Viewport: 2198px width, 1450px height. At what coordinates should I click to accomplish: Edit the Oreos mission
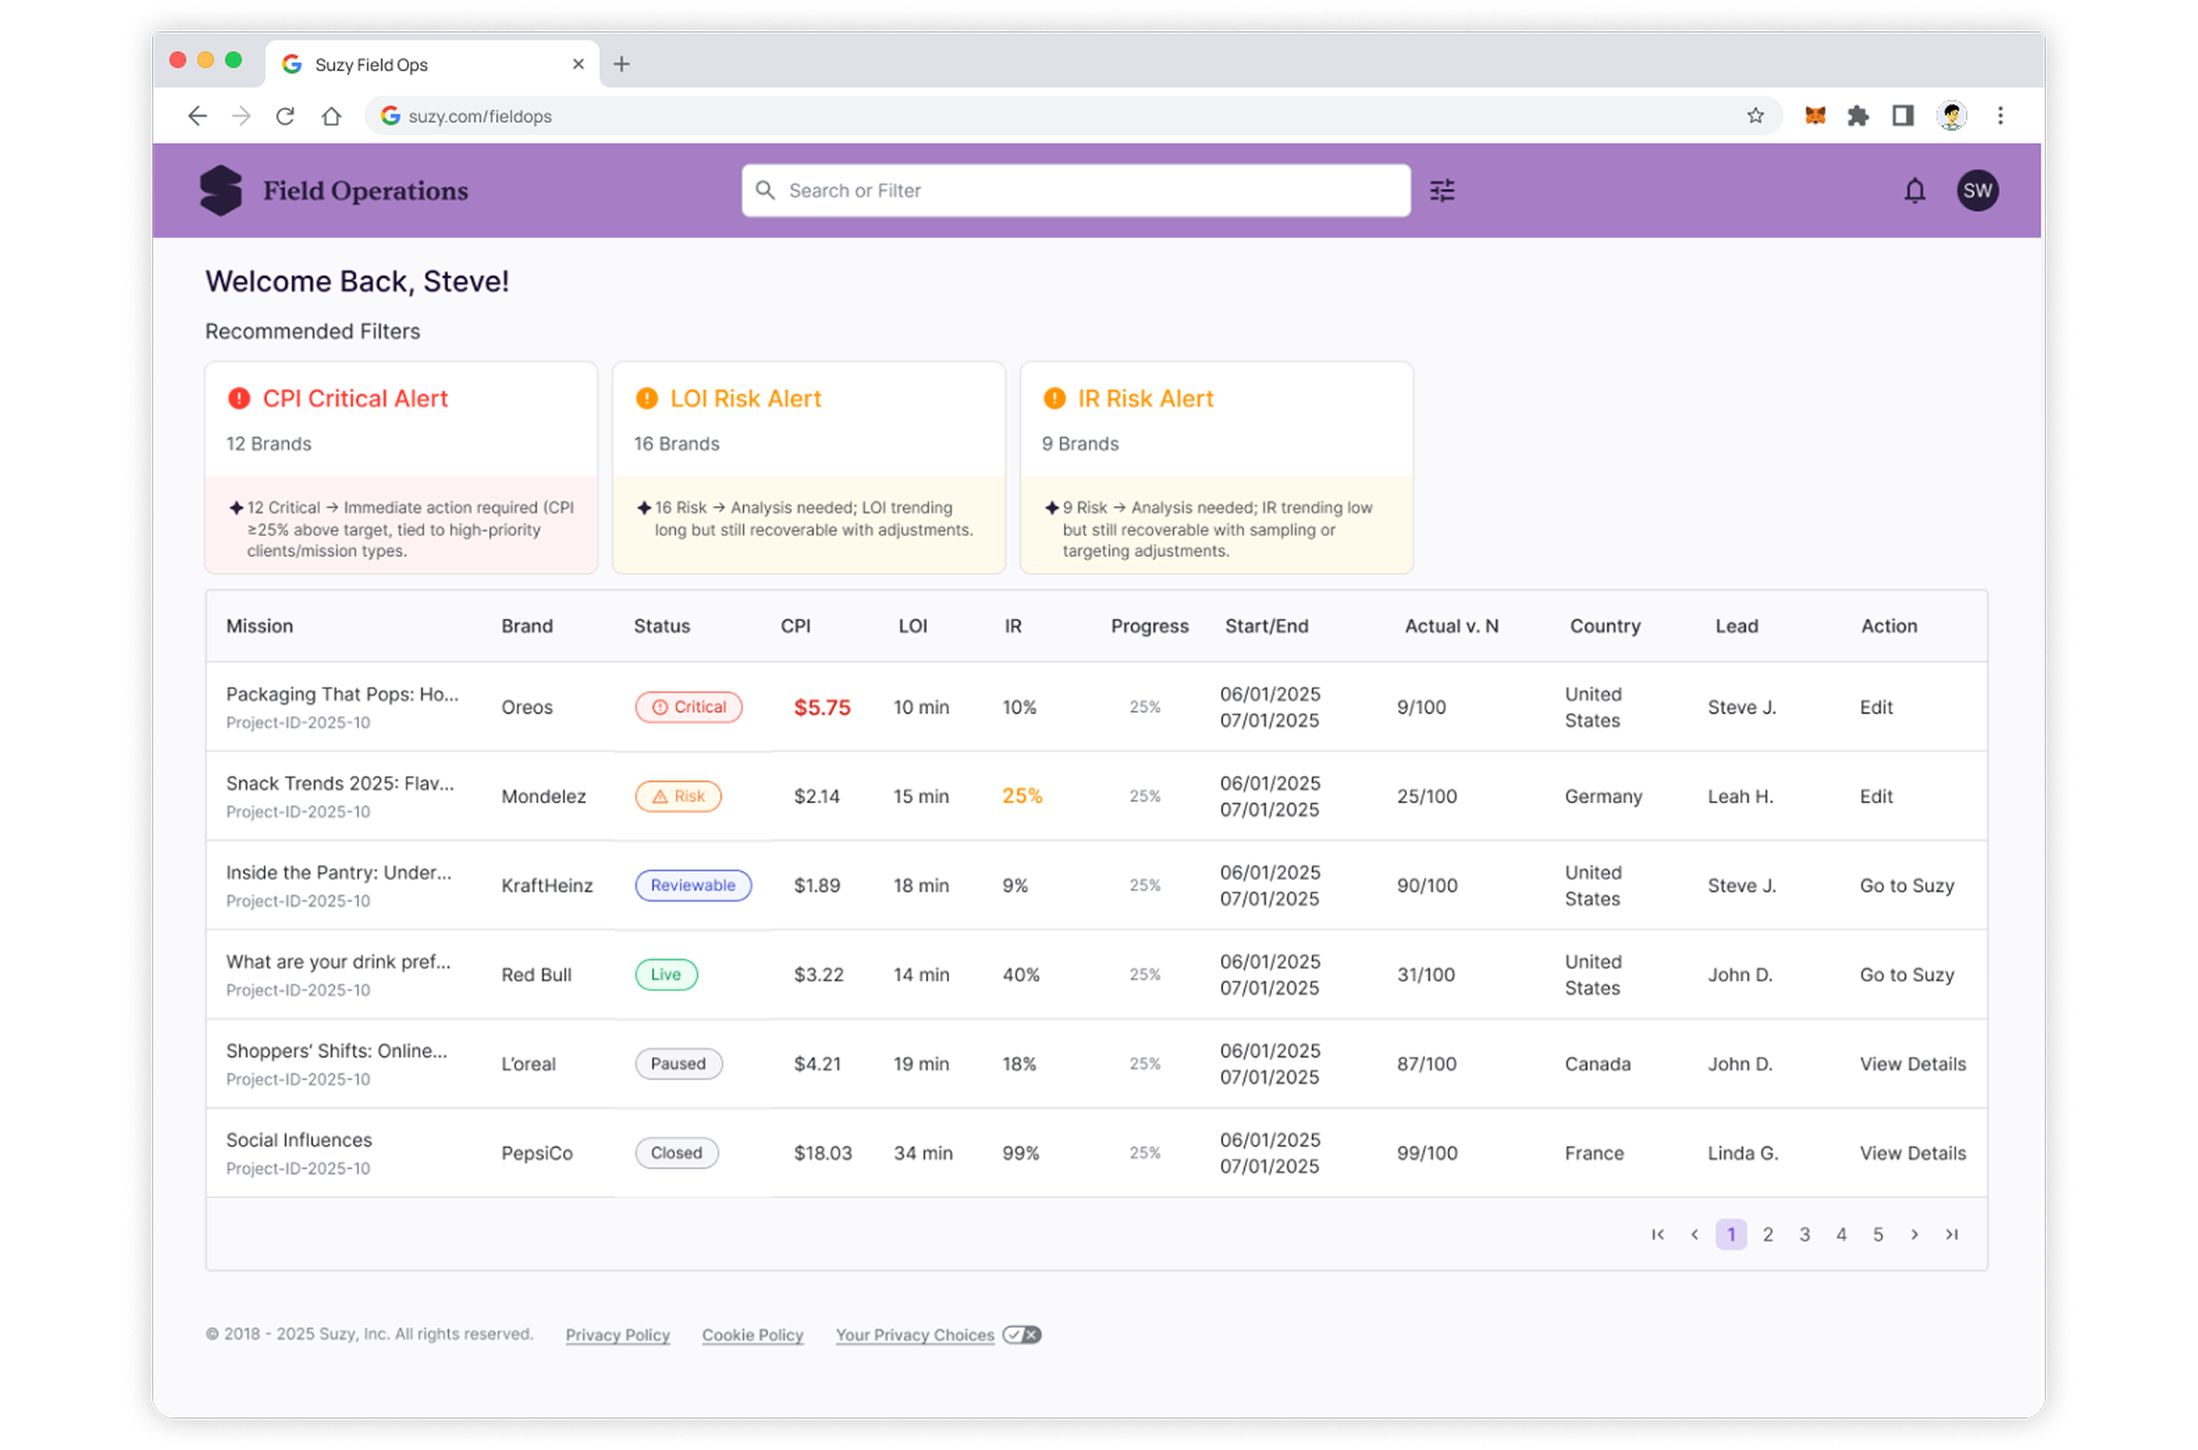1875,708
